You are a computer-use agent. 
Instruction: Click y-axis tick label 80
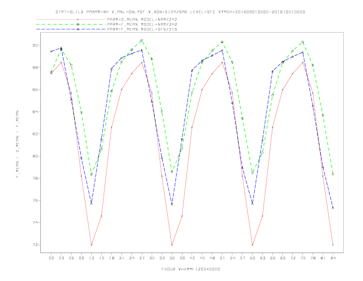pos(35,156)
